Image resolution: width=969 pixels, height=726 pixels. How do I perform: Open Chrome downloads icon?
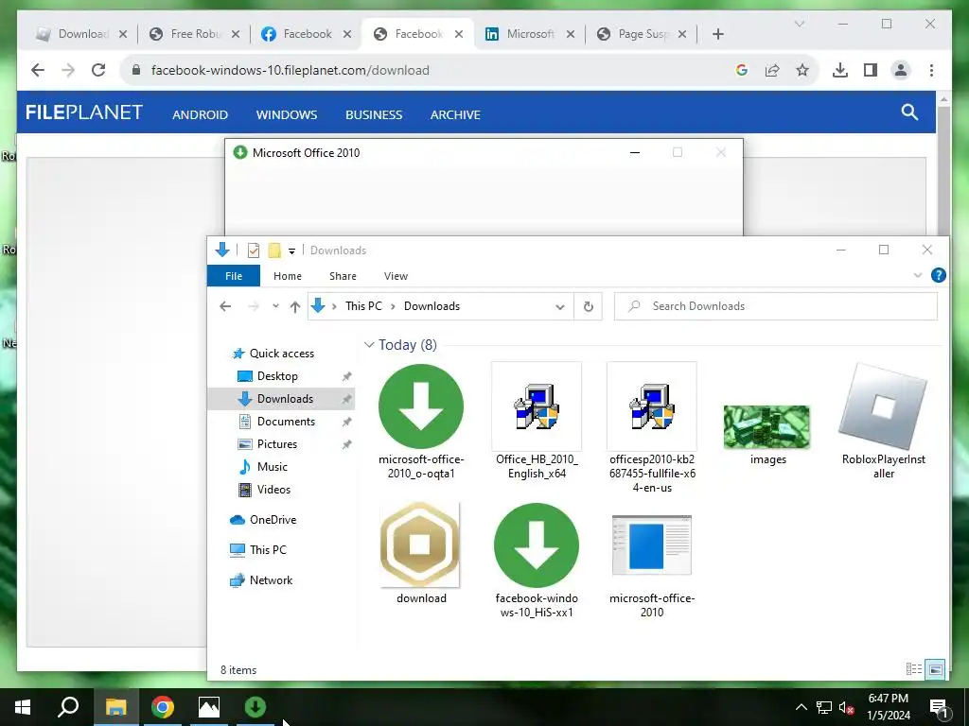point(840,70)
